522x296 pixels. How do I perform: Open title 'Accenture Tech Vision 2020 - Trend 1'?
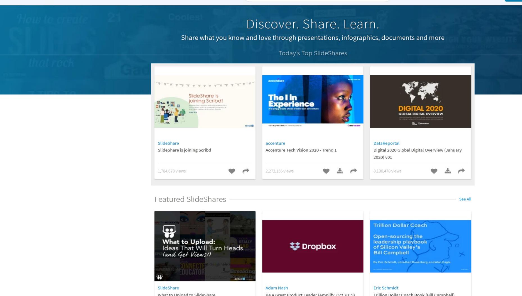tap(301, 150)
